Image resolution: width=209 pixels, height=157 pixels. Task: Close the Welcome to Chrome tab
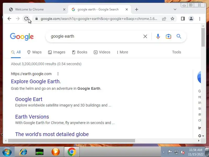pyautogui.click(x=64, y=9)
